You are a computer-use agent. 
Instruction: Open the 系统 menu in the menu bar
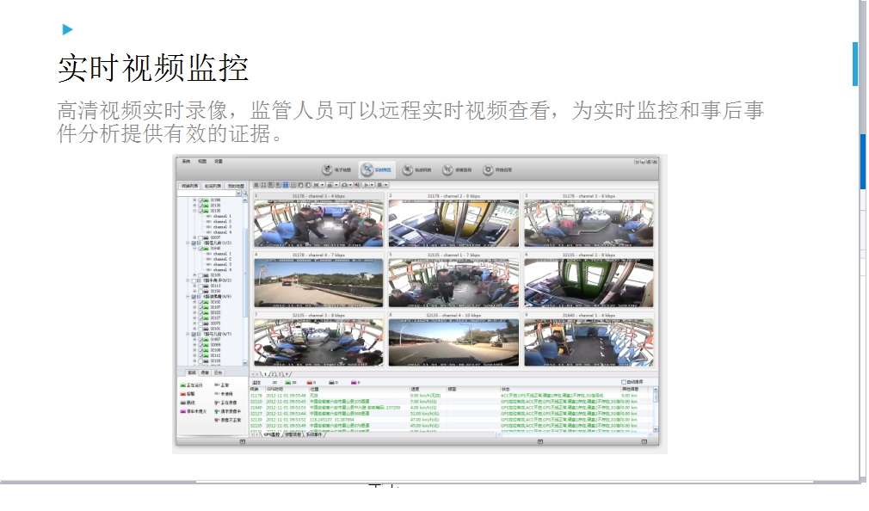click(x=185, y=161)
